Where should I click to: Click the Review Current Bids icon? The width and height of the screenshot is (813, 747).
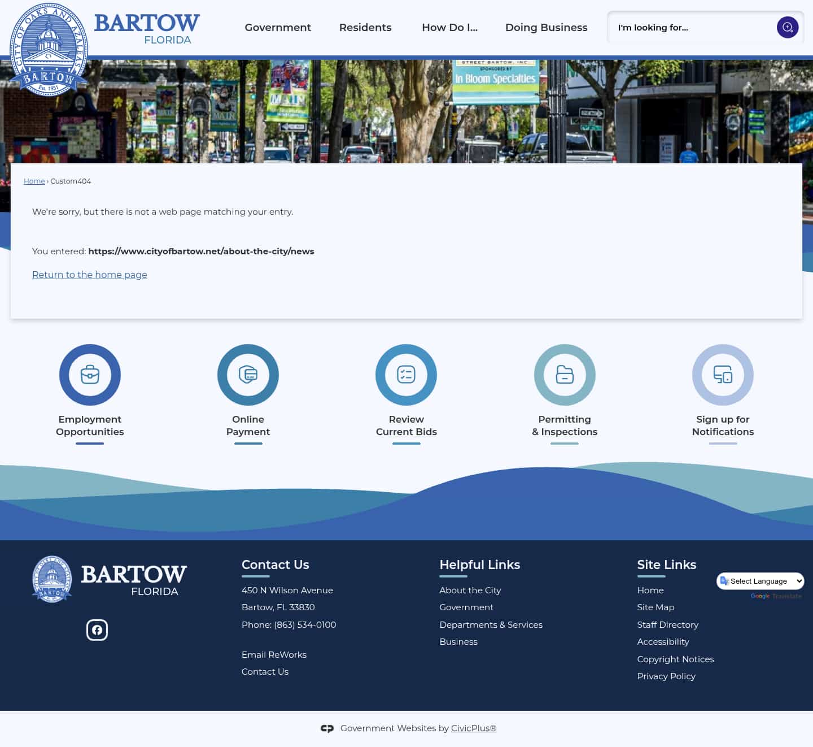(x=406, y=375)
